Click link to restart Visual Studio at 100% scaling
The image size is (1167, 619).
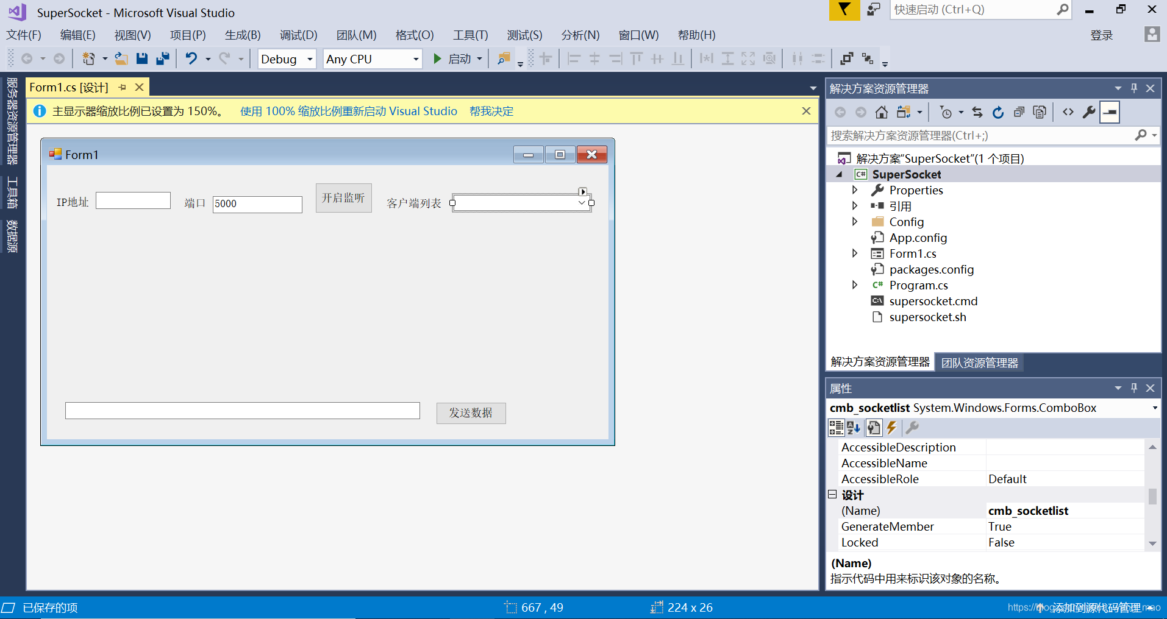349,111
